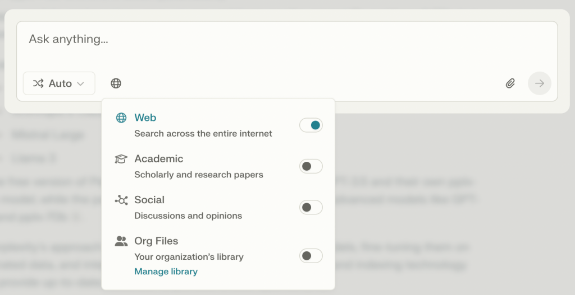
Task: Expand the chevron next to Auto
Action: pos(80,84)
